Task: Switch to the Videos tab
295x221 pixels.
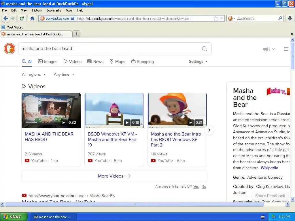Action: pos(72,62)
